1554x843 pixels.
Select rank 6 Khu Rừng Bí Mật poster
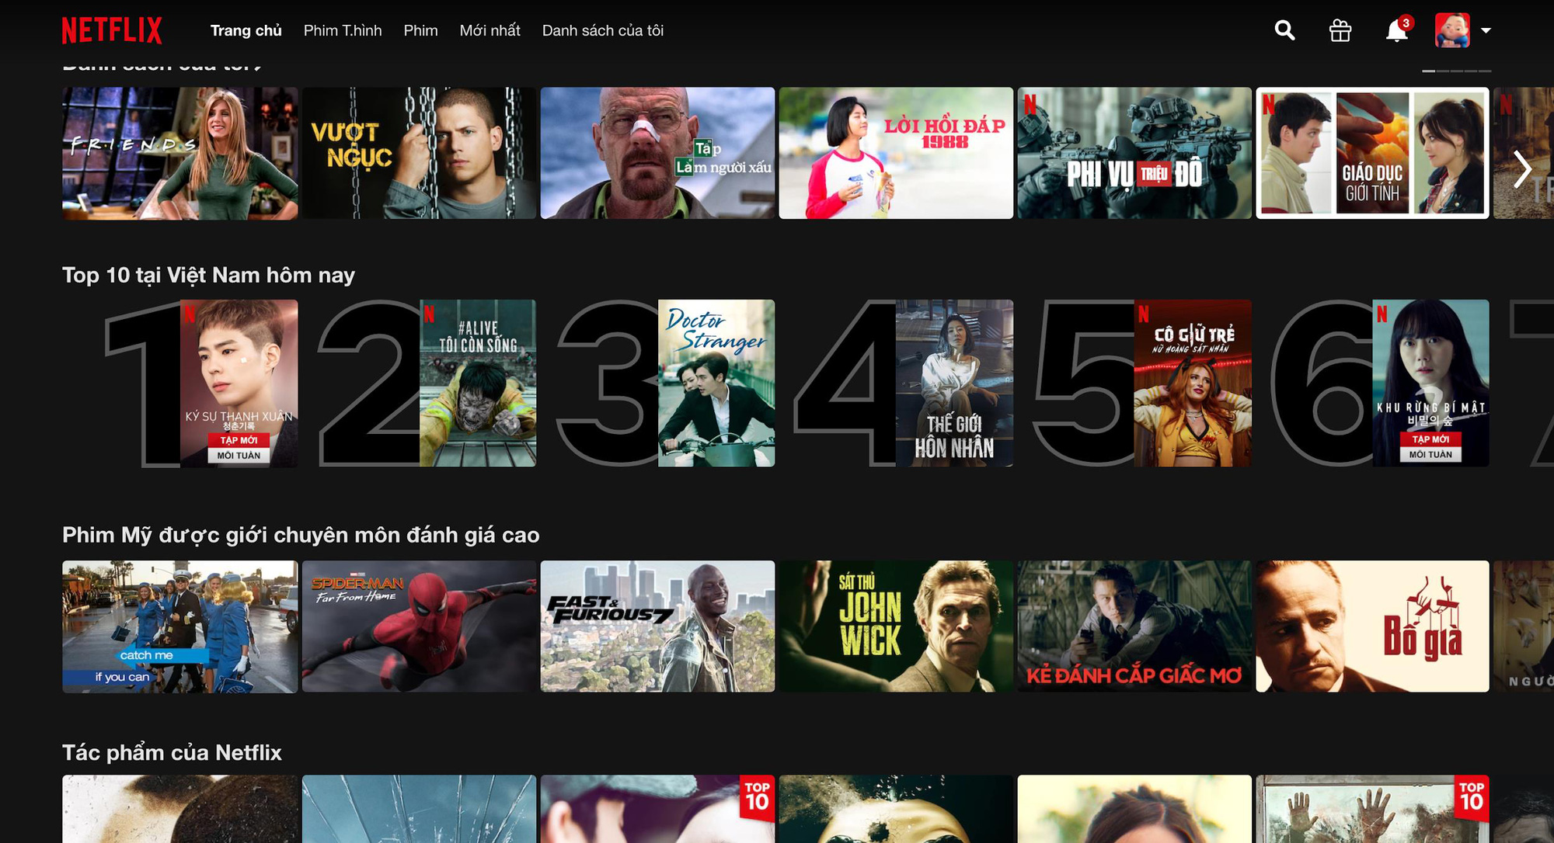point(1430,383)
